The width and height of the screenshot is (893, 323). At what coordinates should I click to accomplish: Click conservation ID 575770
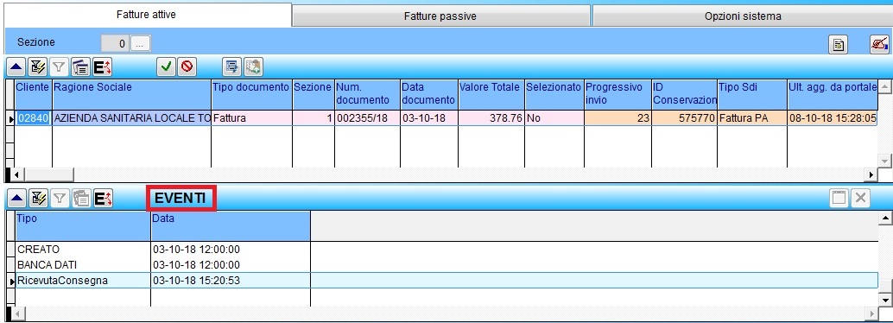pyautogui.click(x=685, y=118)
